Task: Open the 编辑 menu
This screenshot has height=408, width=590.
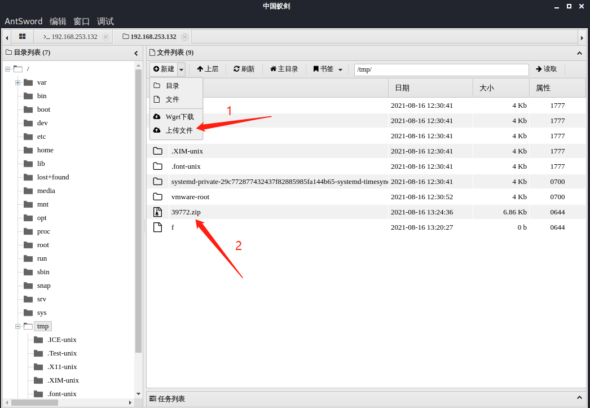Action: point(58,21)
